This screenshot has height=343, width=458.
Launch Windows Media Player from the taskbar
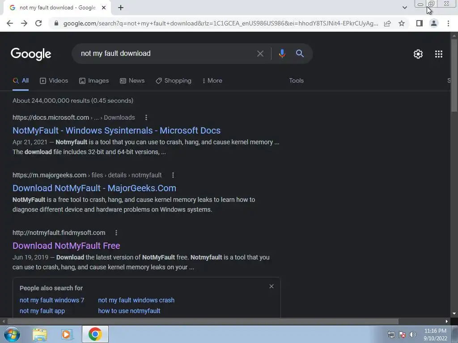67,335
